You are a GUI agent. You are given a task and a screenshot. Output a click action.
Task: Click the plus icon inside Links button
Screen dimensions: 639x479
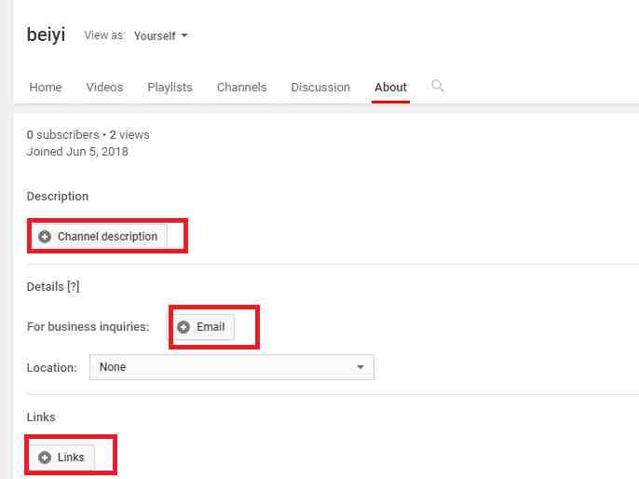click(x=45, y=458)
